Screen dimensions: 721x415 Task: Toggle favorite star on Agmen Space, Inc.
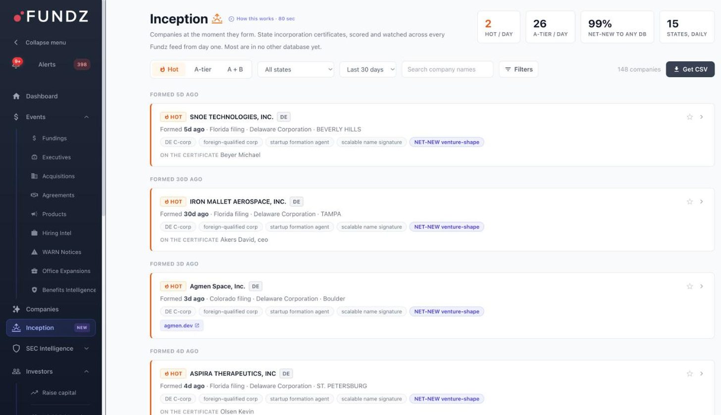pyautogui.click(x=689, y=286)
